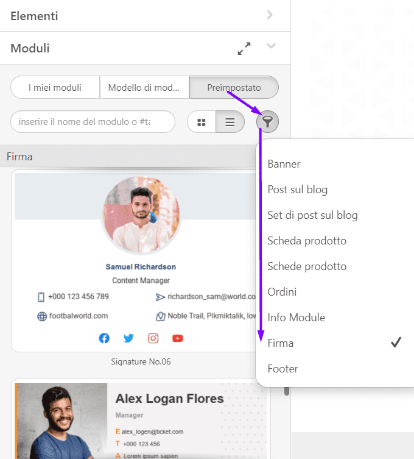Viewport: 414px width, 459px height.
Task: Select the Preimpostato tab
Action: (x=234, y=88)
